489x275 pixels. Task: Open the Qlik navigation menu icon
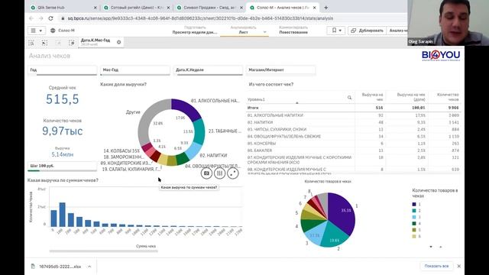pos(36,31)
